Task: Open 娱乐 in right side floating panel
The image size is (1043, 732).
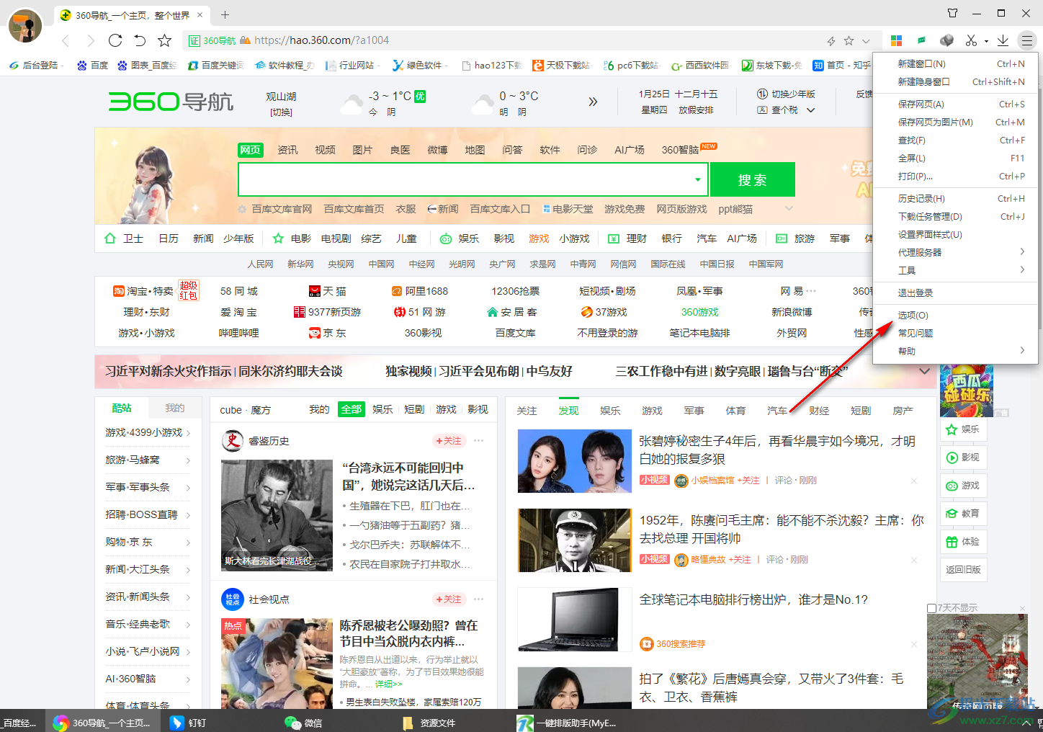Action: (962, 429)
